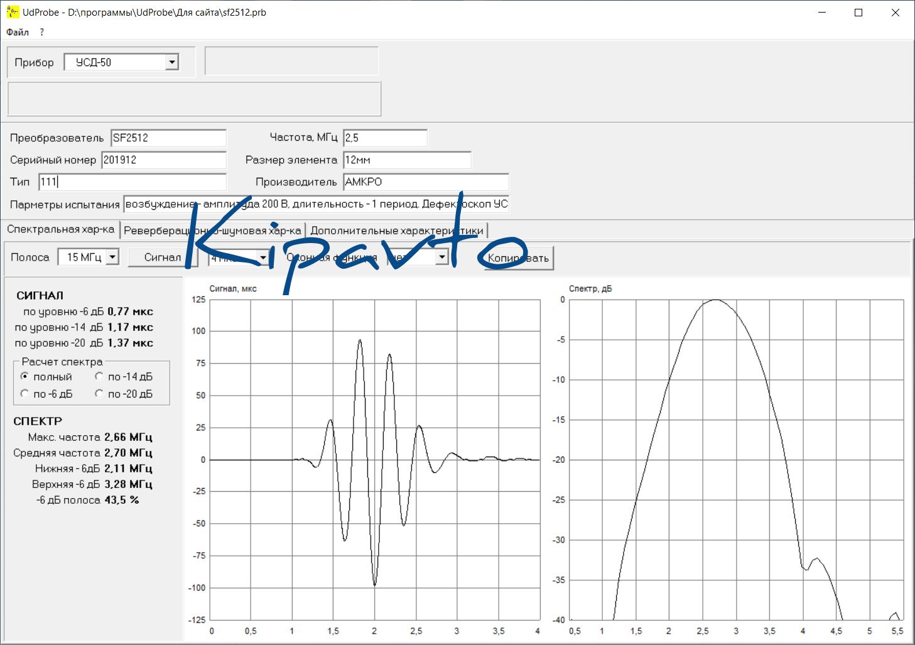The width and height of the screenshot is (915, 645).
Task: Expand the Полоса dropdown showing 15 МГц
Action: coord(112,257)
